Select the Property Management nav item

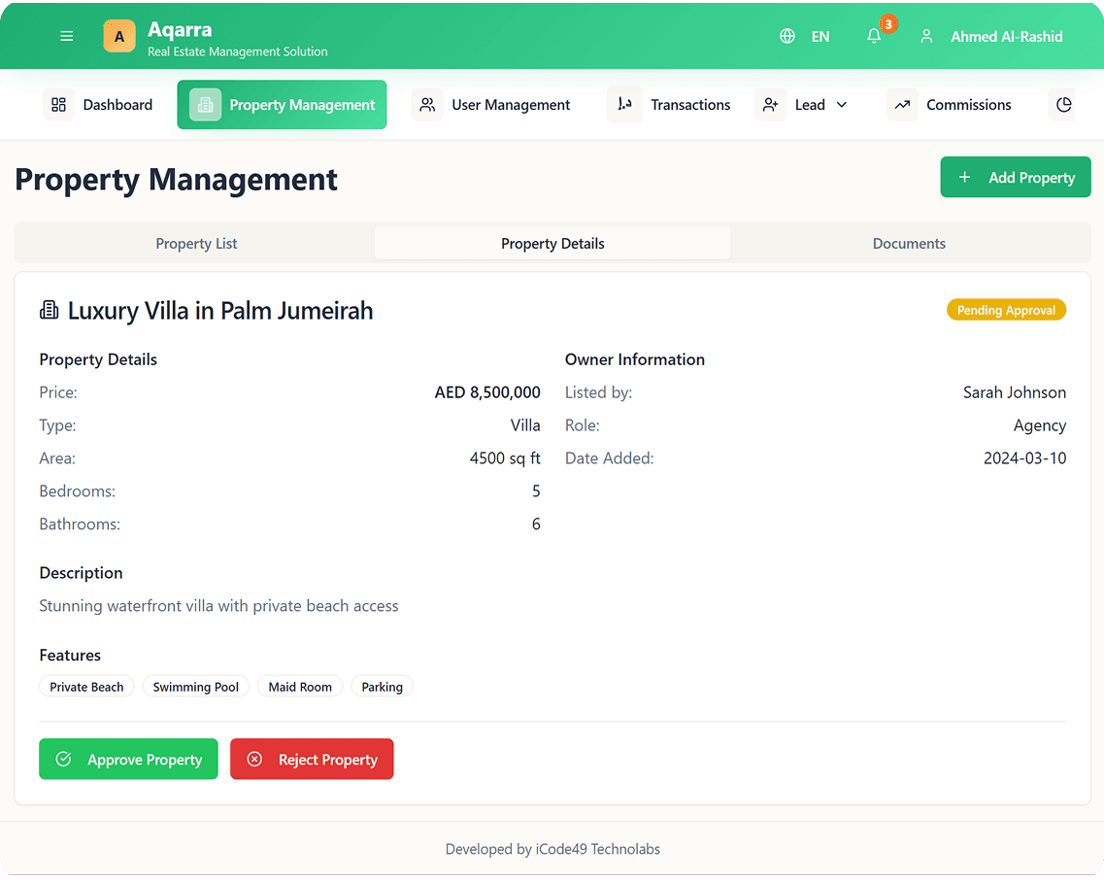pyautogui.click(x=282, y=104)
